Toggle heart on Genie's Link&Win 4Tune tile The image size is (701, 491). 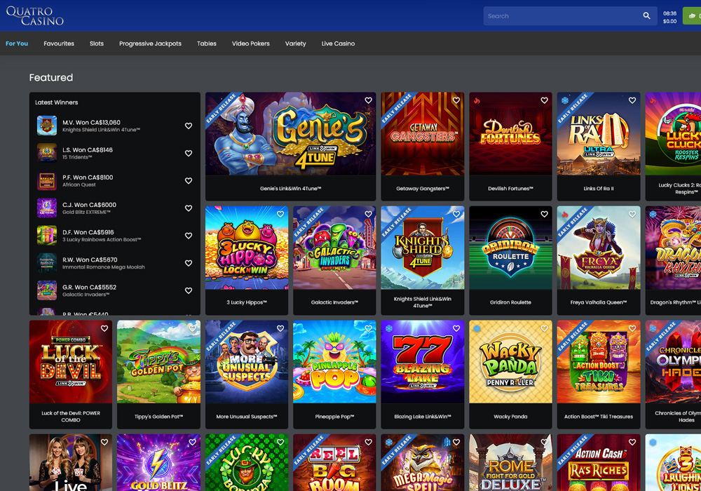369,100
